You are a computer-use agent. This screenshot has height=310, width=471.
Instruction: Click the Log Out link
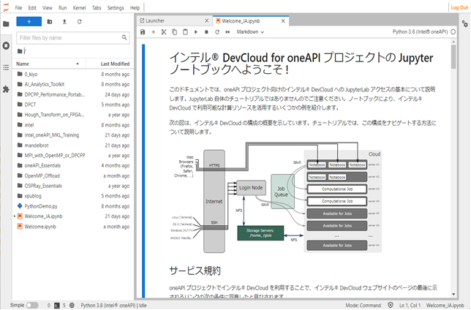click(459, 8)
